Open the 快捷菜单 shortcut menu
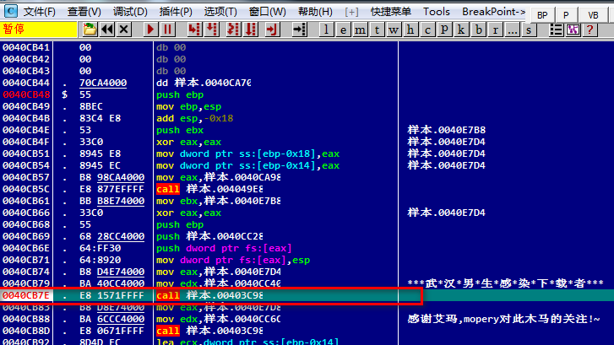This screenshot has width=614, height=345. [x=391, y=12]
